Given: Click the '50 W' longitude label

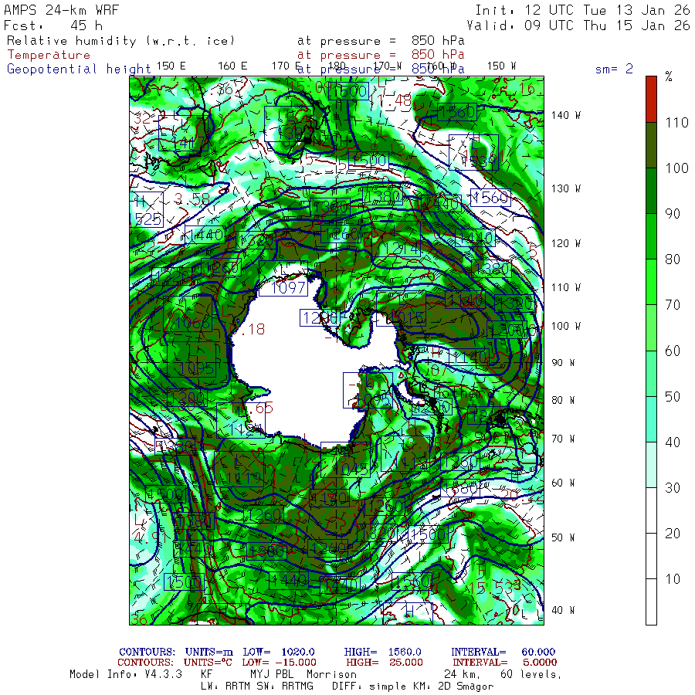Looking at the screenshot, I should pyautogui.click(x=564, y=537).
